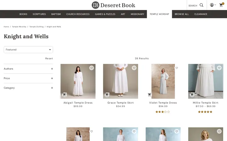Open Grace Temple Skirt product image
The image size is (227, 141).
point(120,81)
